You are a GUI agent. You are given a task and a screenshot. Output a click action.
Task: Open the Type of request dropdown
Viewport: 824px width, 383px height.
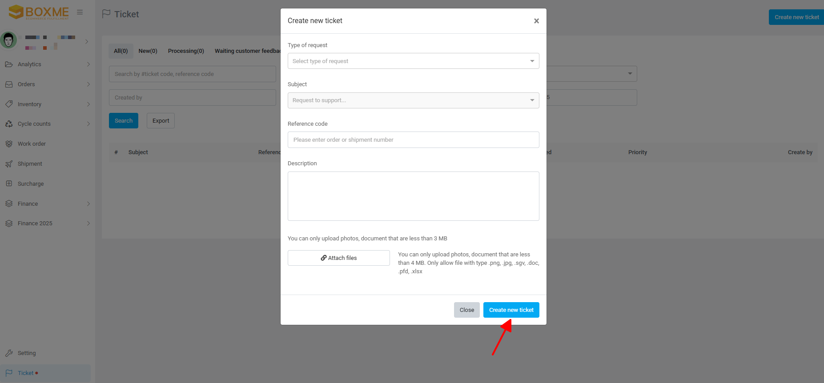coord(413,61)
